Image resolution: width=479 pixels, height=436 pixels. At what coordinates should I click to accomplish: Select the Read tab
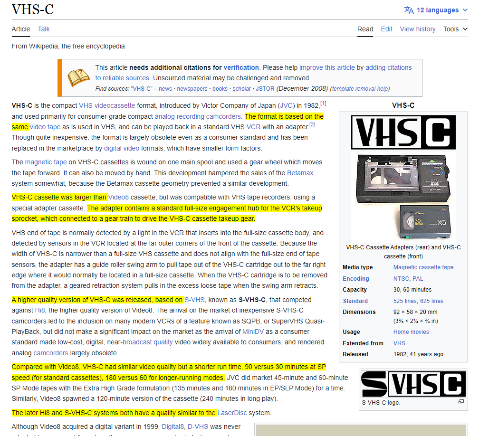click(x=365, y=29)
